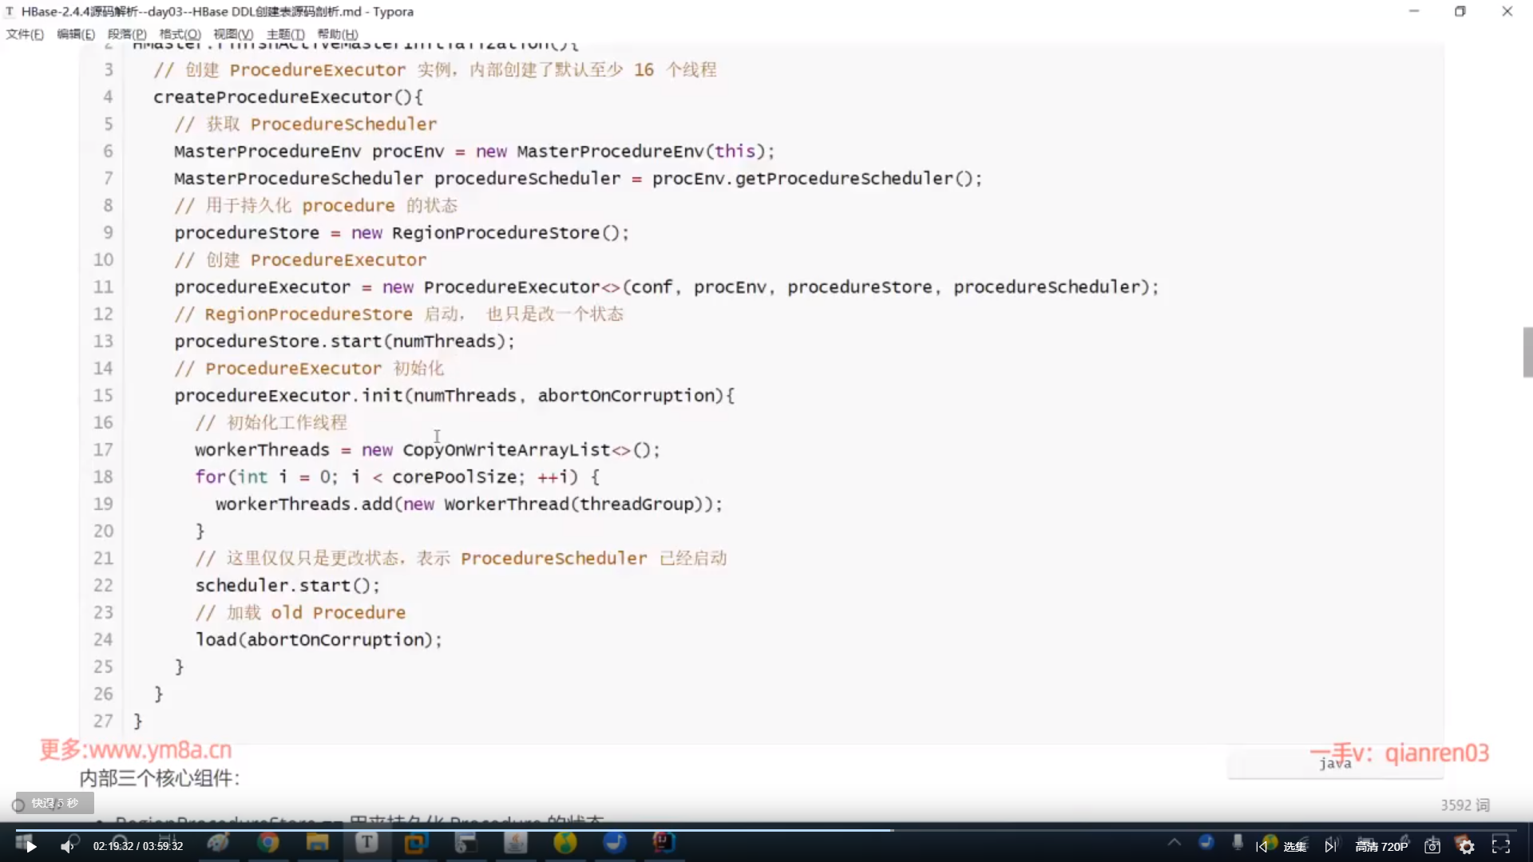Skip to next episode button
Image resolution: width=1533 pixels, height=862 pixels.
pyautogui.click(x=1330, y=846)
